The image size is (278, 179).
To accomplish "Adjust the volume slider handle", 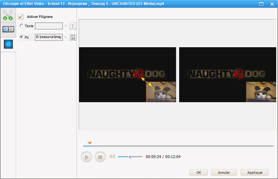I will 130,157.
